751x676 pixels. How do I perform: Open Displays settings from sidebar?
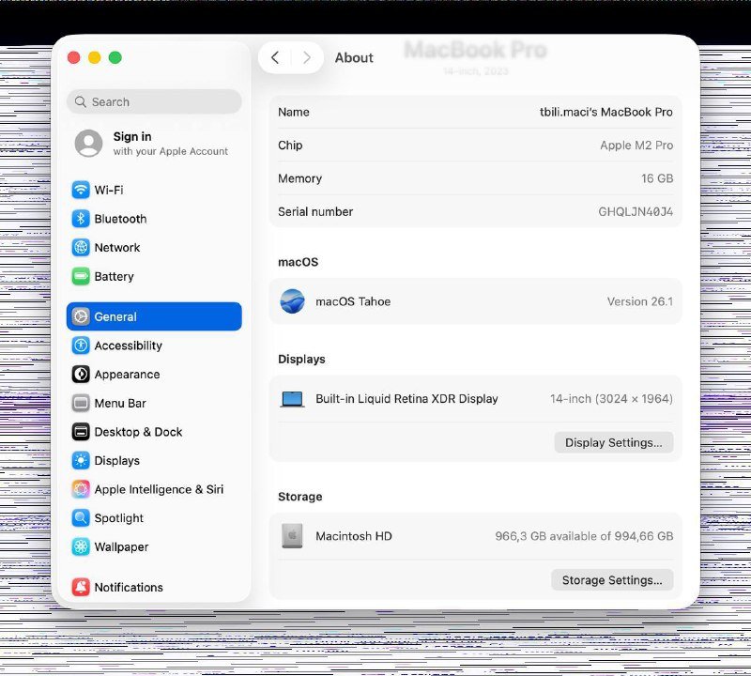point(115,460)
